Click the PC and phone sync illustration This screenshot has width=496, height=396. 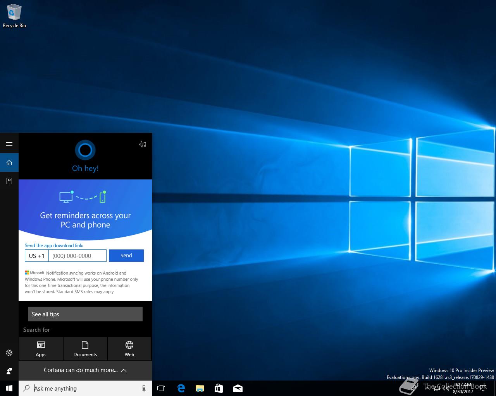coord(83,197)
